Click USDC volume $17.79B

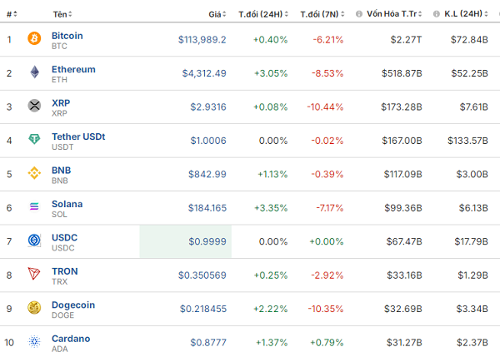tap(471, 241)
